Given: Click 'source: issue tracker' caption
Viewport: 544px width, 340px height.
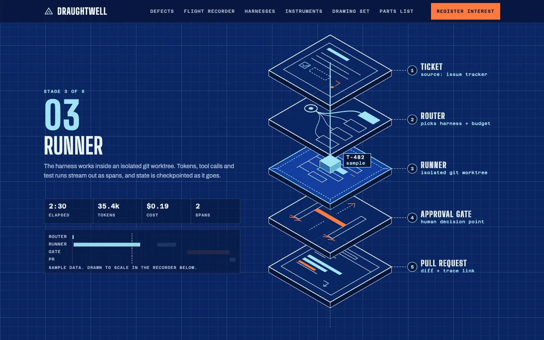Looking at the screenshot, I should [x=454, y=74].
